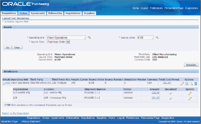Open the Operating Unit search magnifier

(89, 38)
